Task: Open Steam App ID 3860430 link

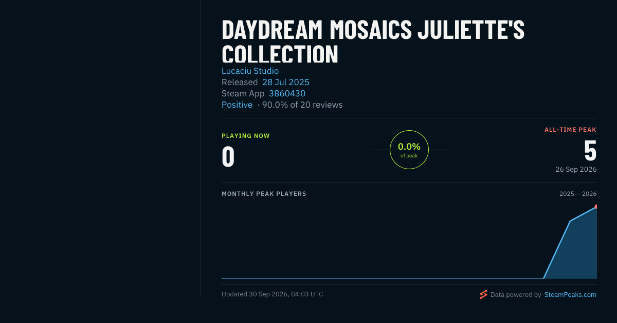Action: (287, 93)
